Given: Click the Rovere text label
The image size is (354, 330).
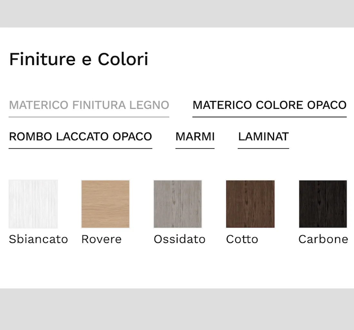Looking at the screenshot, I should 101,239.
